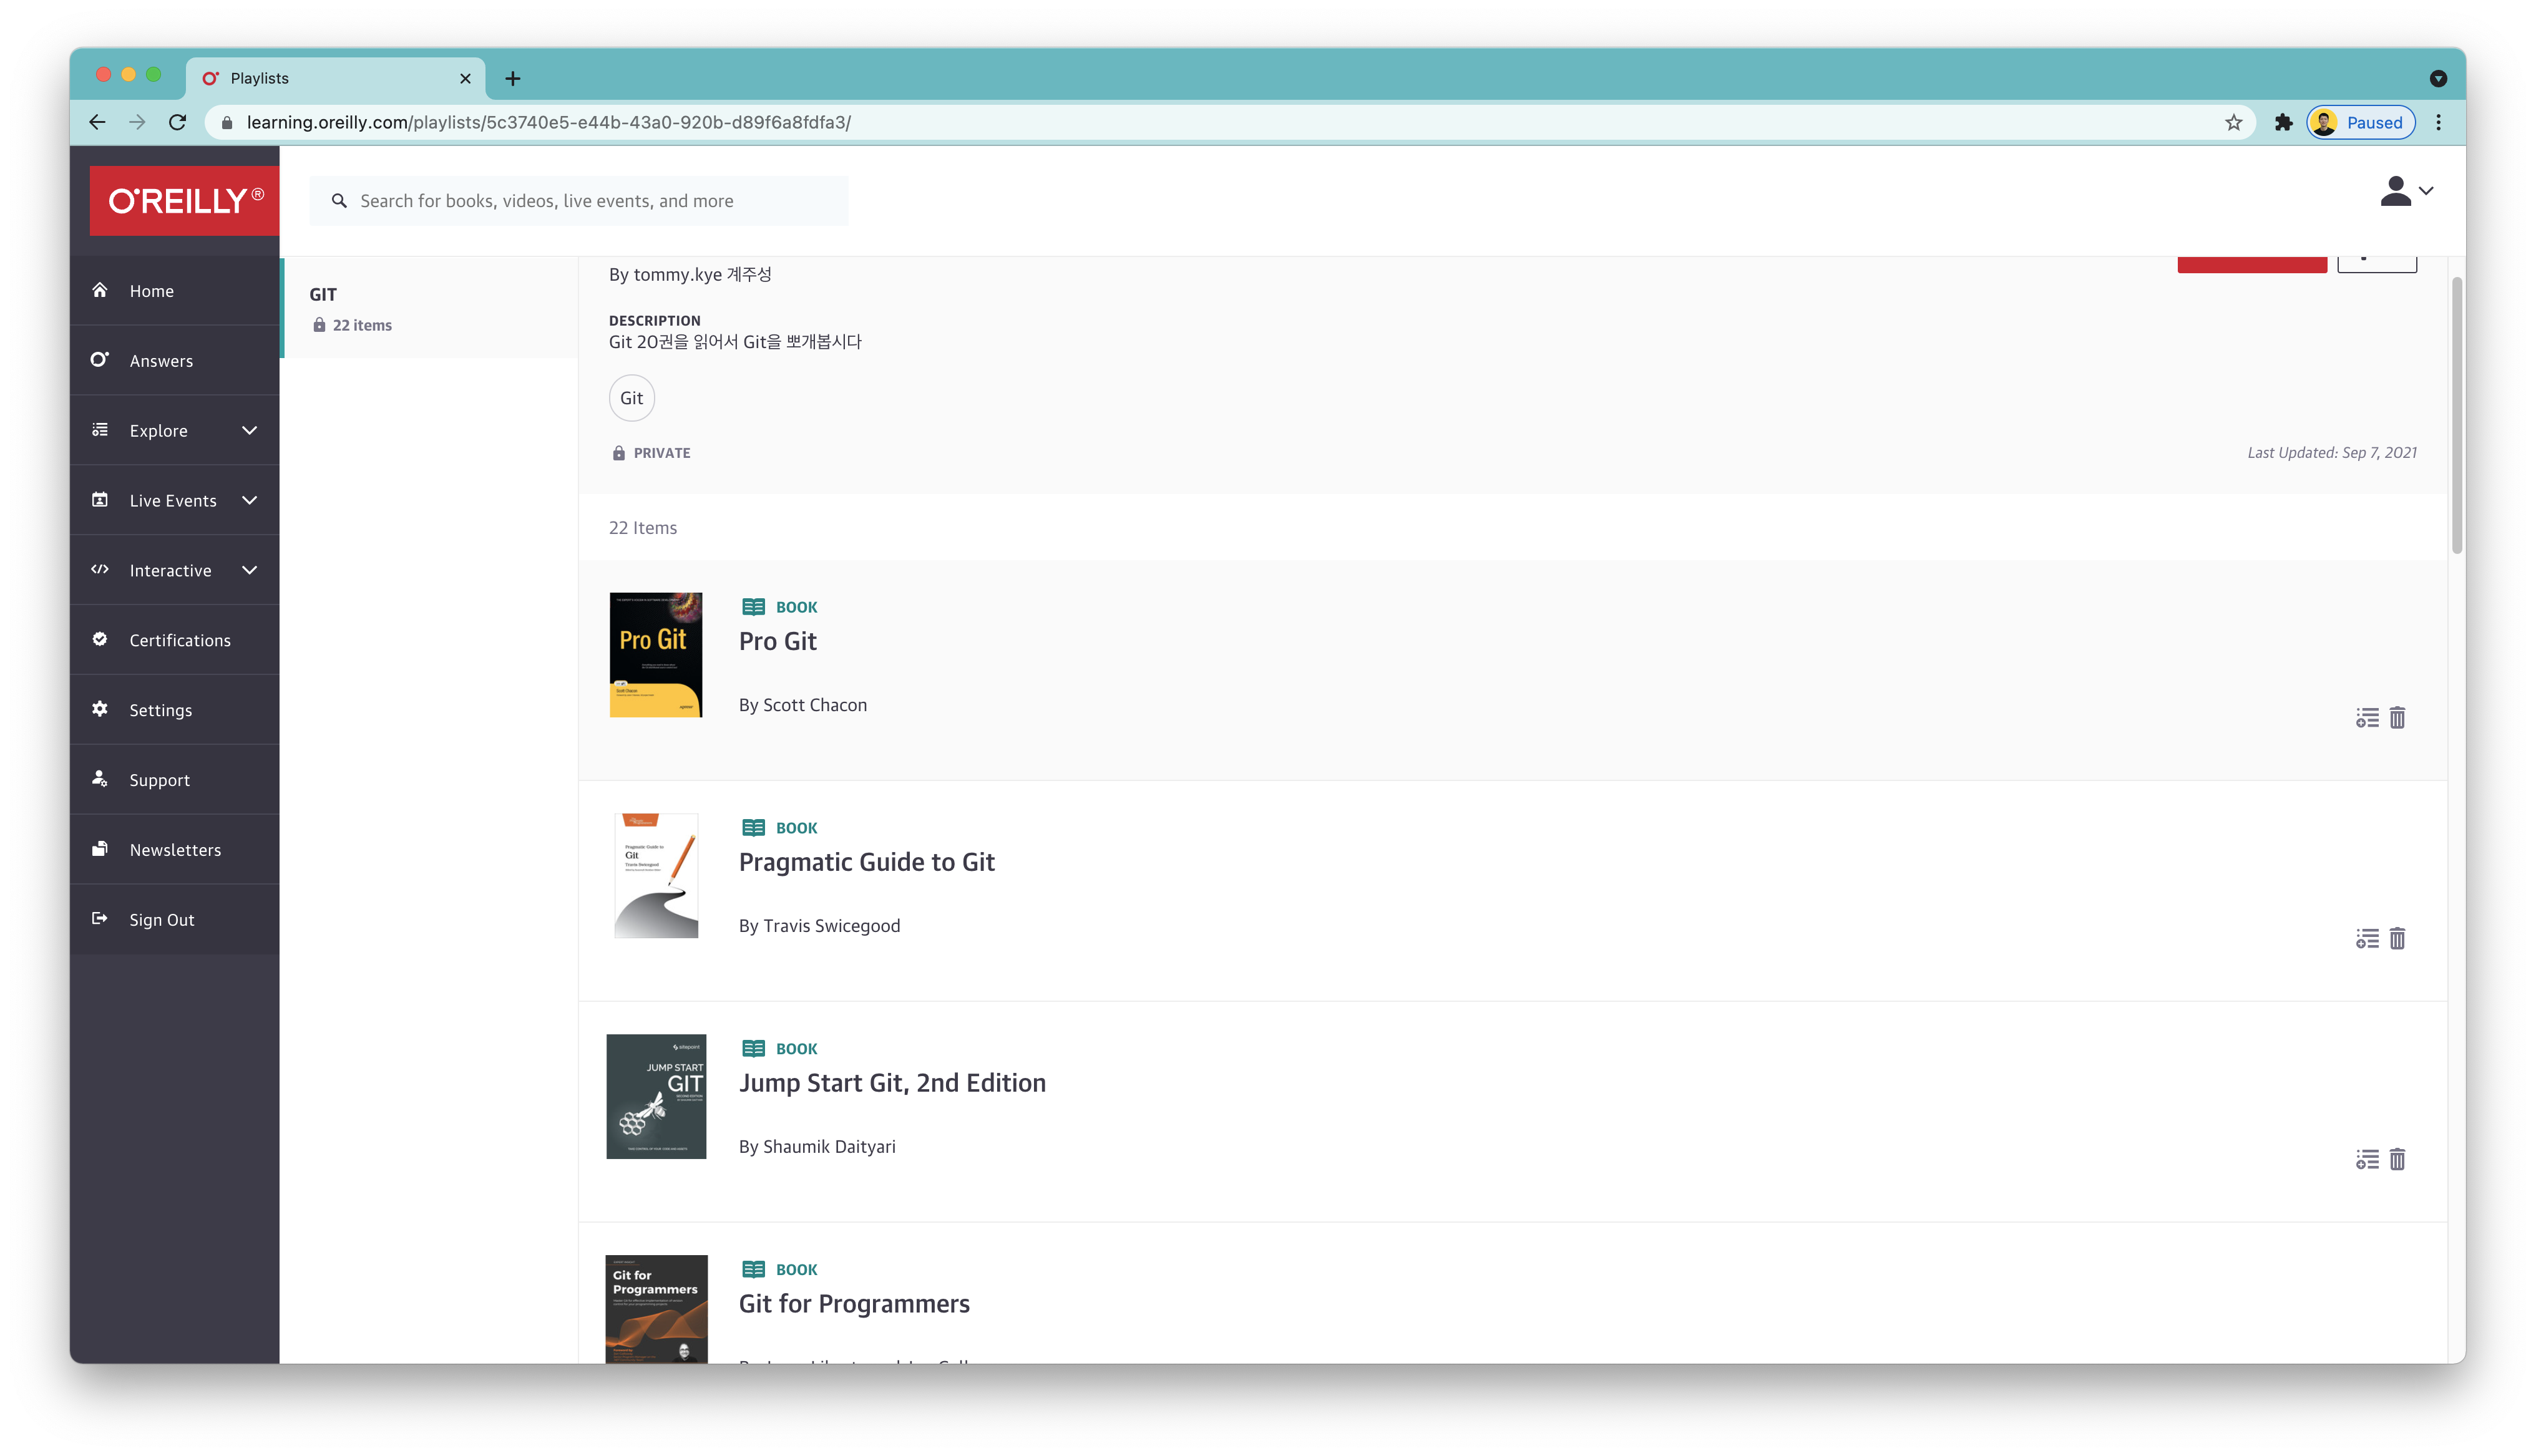Click the "By Scott Chacon" author text

tap(803, 705)
